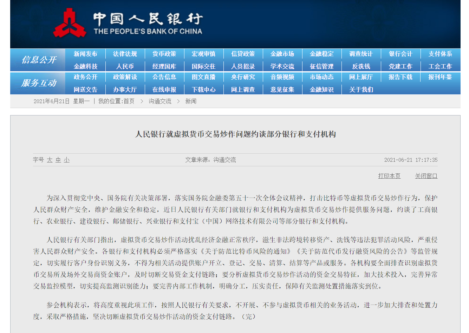The image size is (469, 333).
Task: Open 央行研究 section
Action: tap(243, 77)
